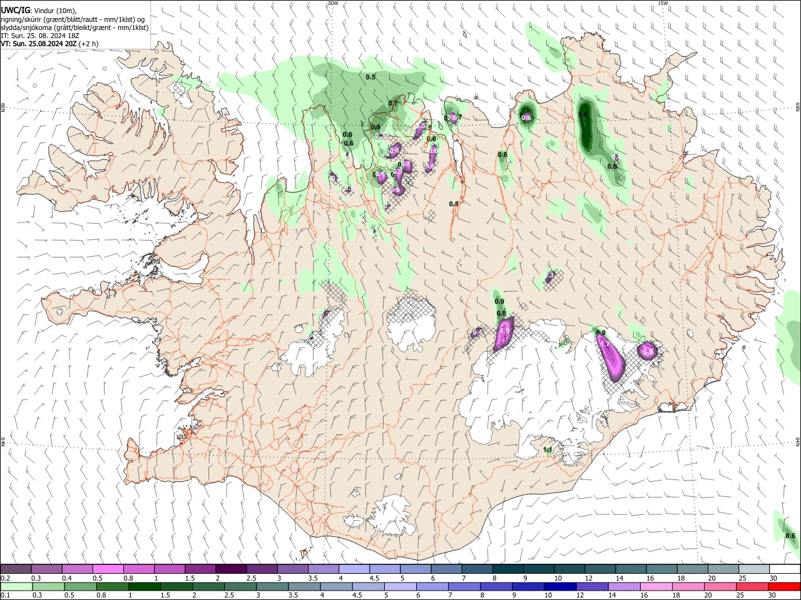Click the white 30 swatch, upper legend row
Screen dimensions: 801x600
784,569
